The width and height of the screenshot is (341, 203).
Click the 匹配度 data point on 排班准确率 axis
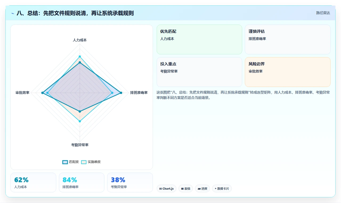(x=121, y=93)
